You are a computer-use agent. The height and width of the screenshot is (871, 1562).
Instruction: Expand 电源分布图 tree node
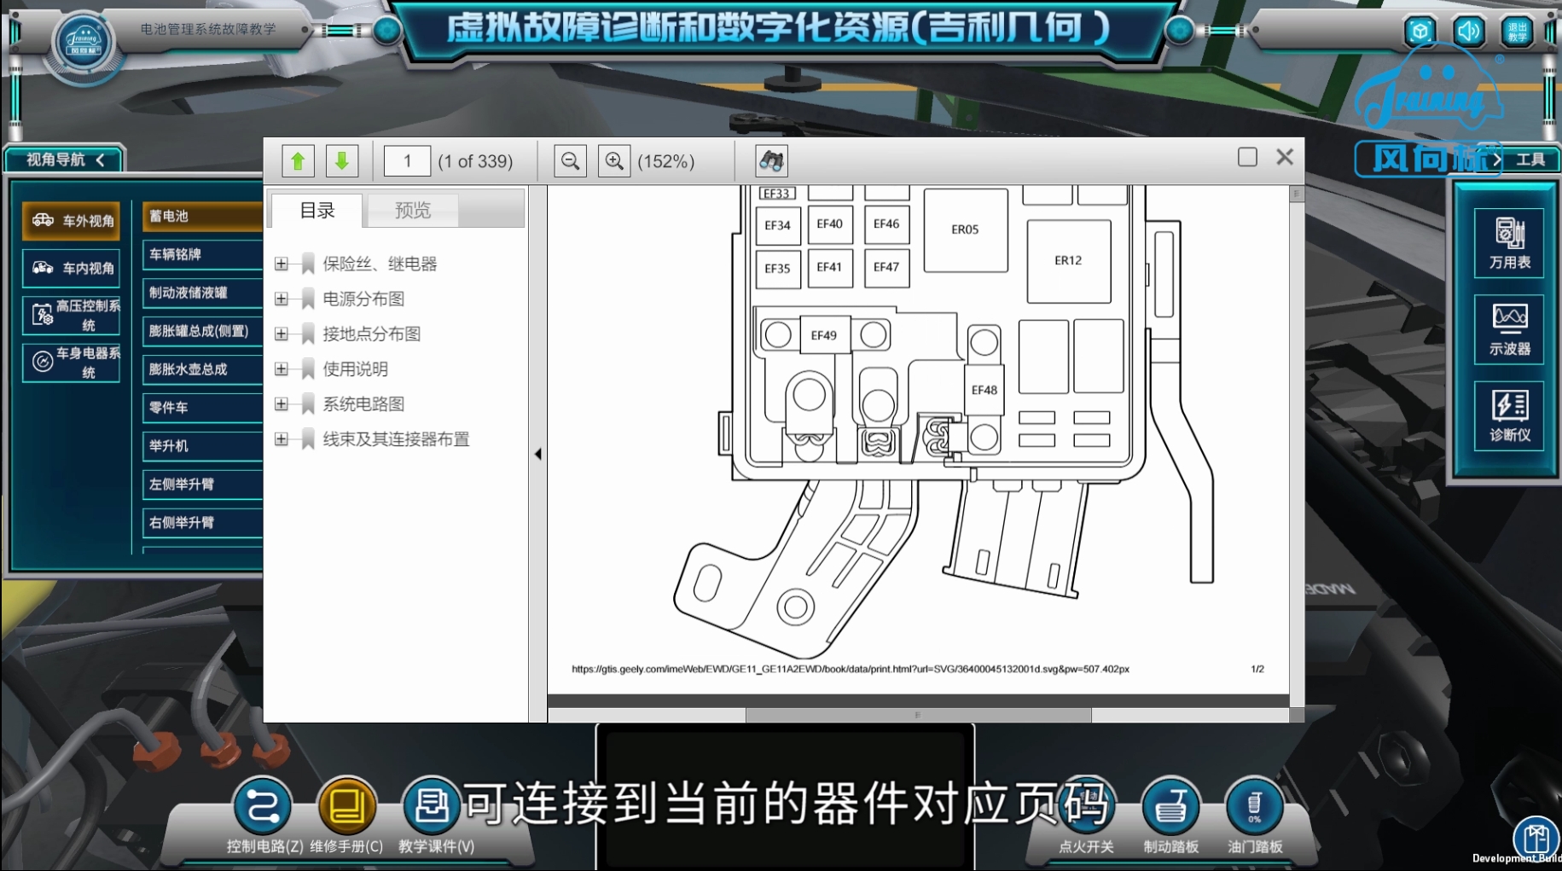[x=281, y=299]
